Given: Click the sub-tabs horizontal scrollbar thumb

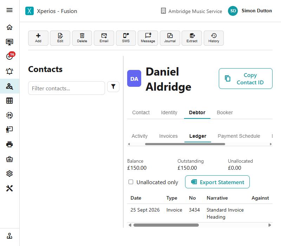Looking at the screenshot, I should click(185, 144).
